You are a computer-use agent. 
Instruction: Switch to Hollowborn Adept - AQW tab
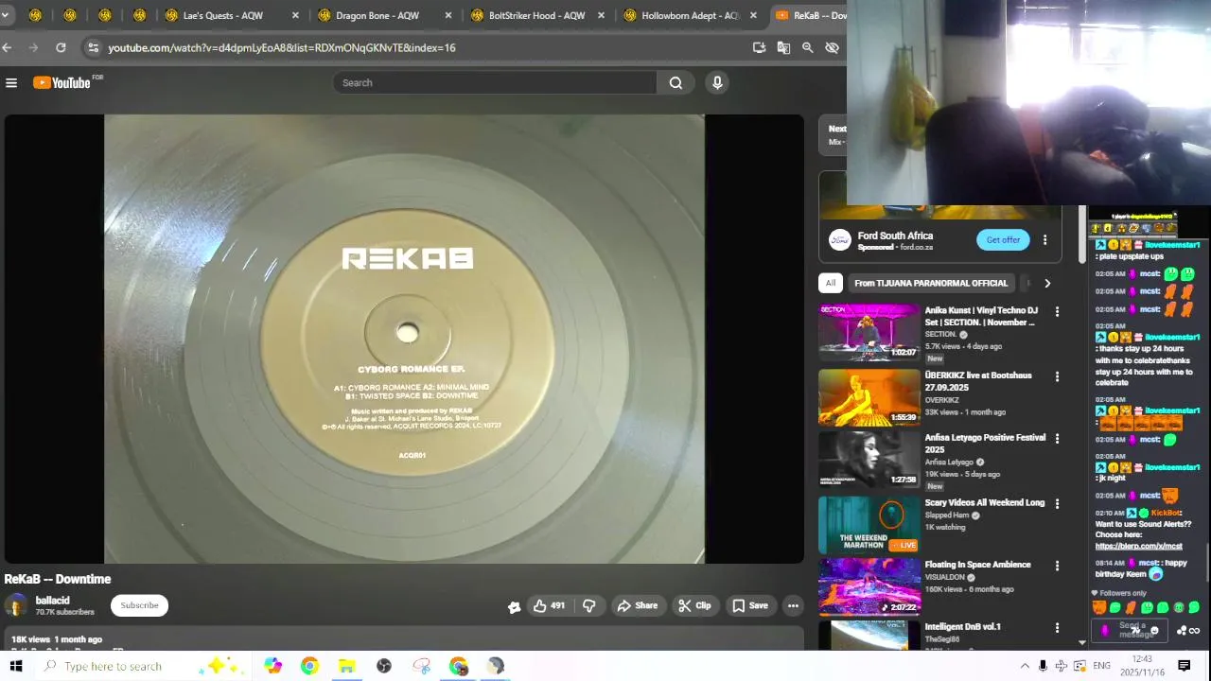(690, 15)
